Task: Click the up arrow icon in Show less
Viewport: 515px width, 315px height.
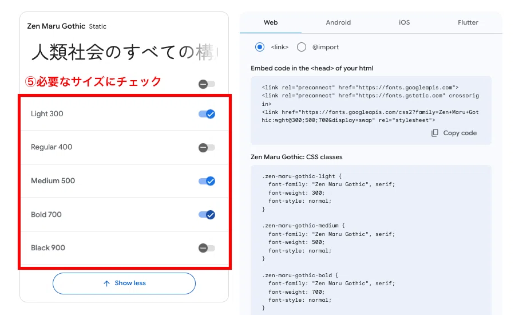Action: (x=106, y=283)
